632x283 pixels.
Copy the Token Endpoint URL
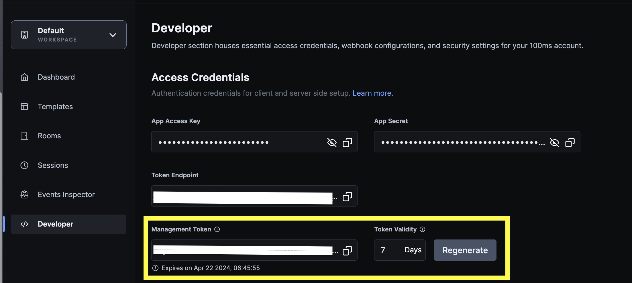tap(347, 196)
